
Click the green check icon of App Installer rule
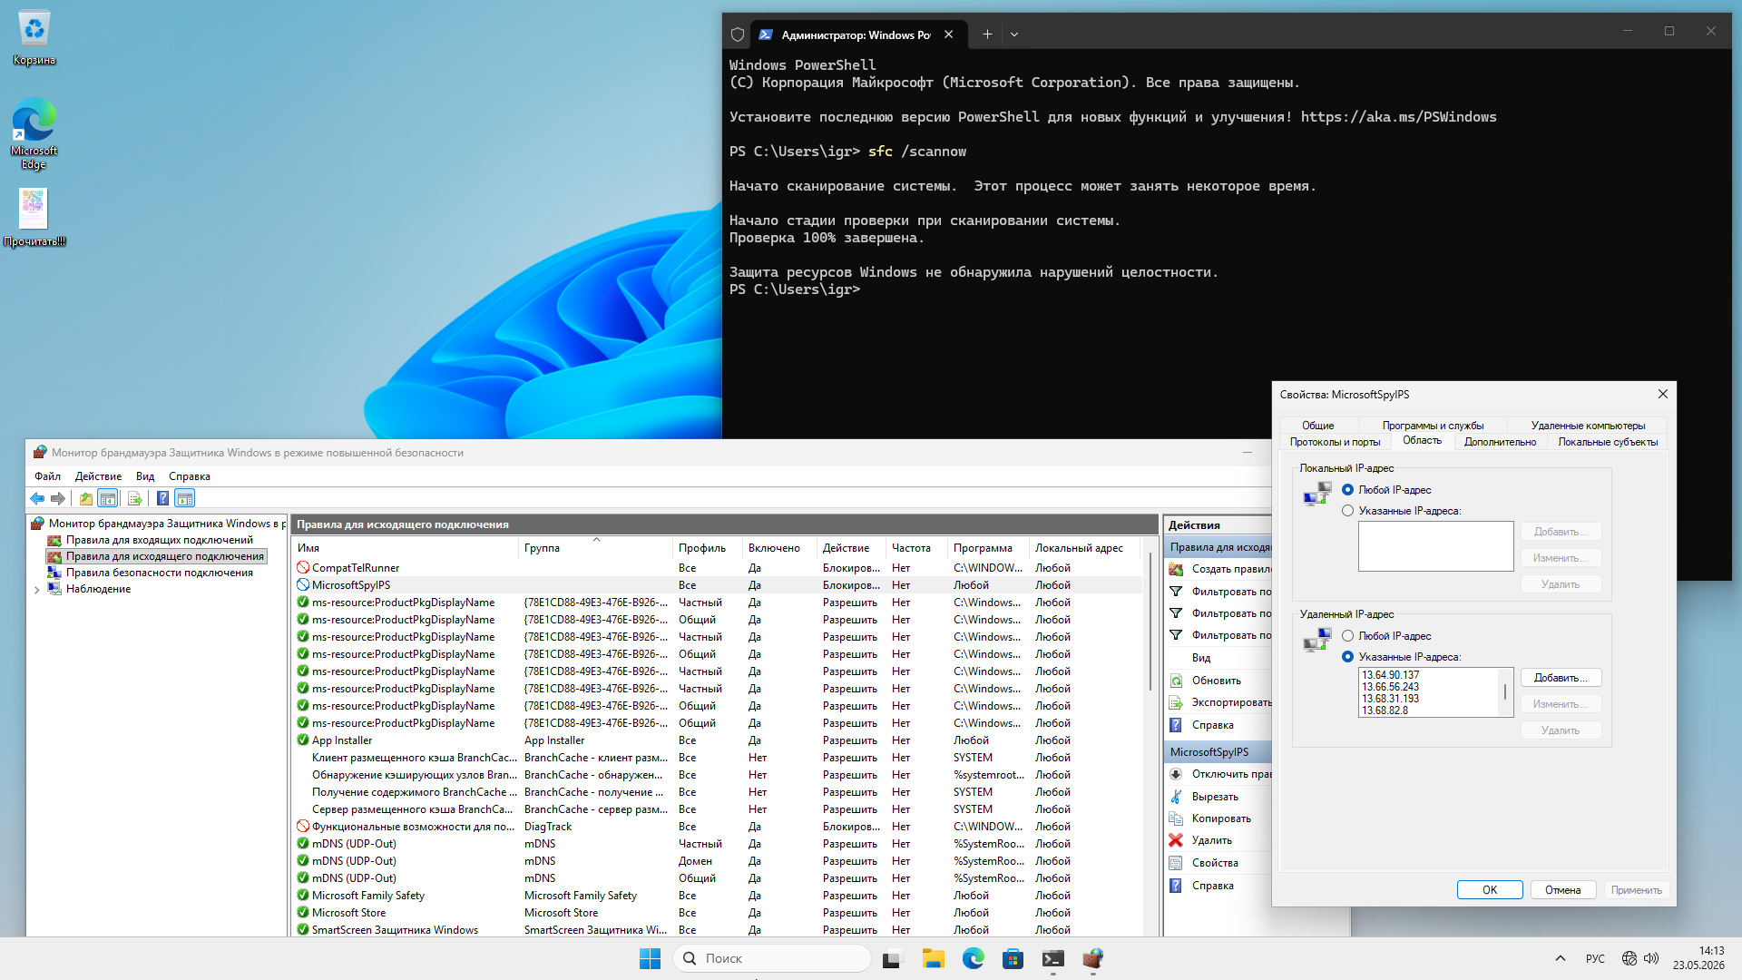[303, 740]
